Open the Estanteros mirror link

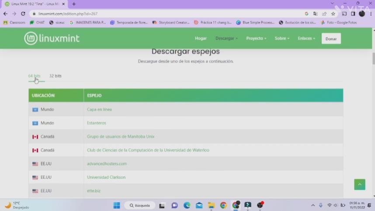pyautogui.click(x=97, y=123)
